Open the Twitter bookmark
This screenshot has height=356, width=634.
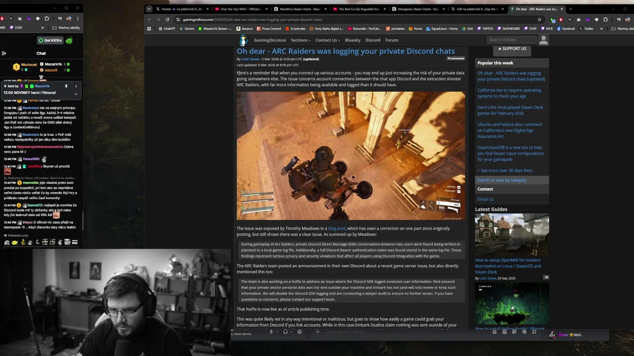(586, 29)
